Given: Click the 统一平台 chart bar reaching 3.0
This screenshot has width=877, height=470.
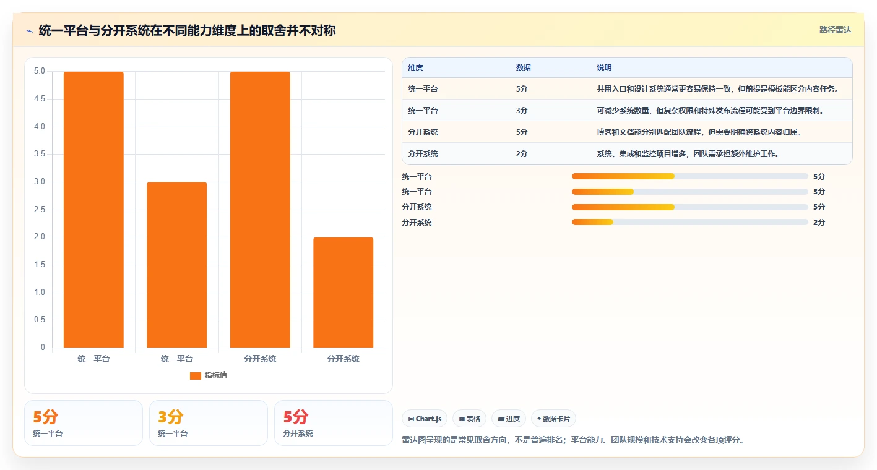Looking at the screenshot, I should pos(176,265).
